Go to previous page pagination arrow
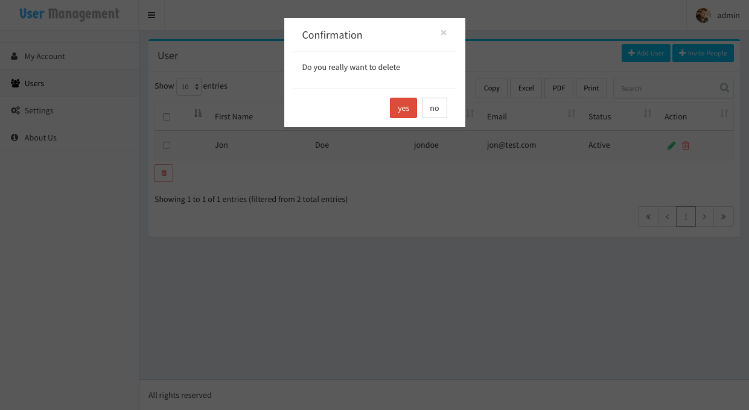Image resolution: width=749 pixels, height=410 pixels. click(667, 216)
